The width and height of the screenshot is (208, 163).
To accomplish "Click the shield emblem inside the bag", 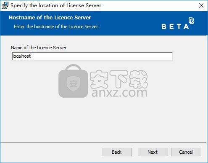I will 73,84.
